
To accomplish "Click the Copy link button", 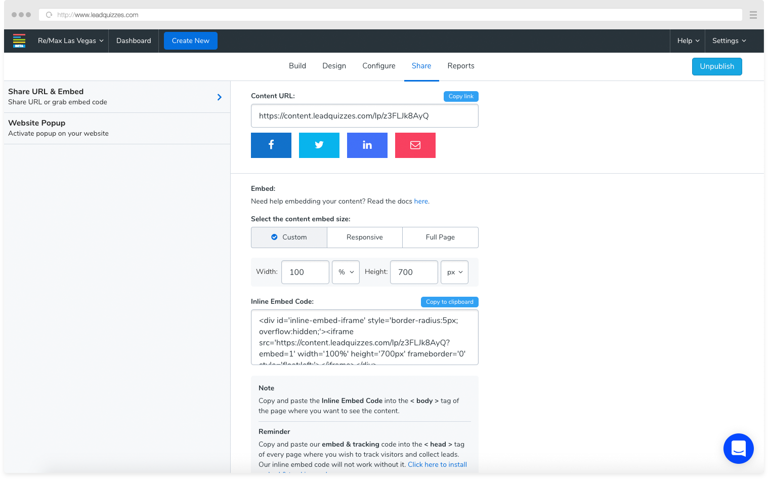I will point(460,96).
